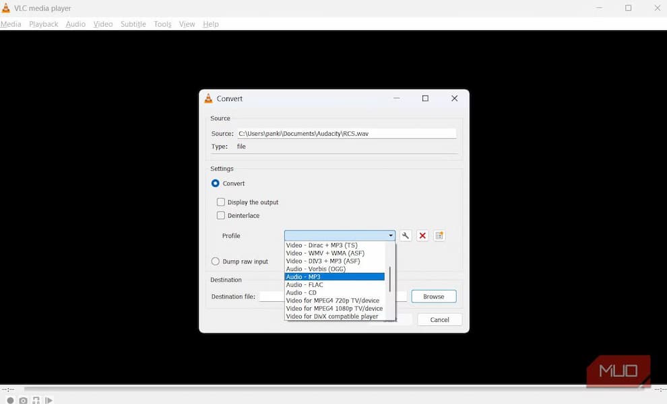Select the Convert radio button
667x404 pixels.
point(215,184)
